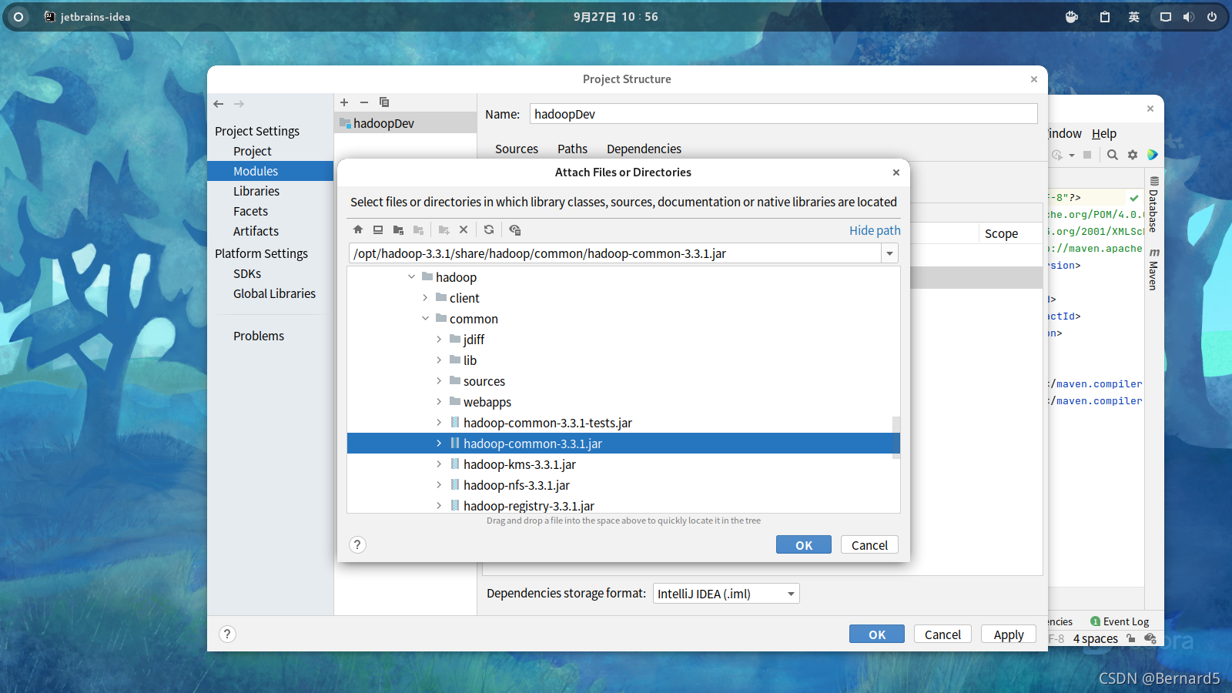Click Apply in Project Structure
Image resolution: width=1232 pixels, height=693 pixels.
point(1009,634)
